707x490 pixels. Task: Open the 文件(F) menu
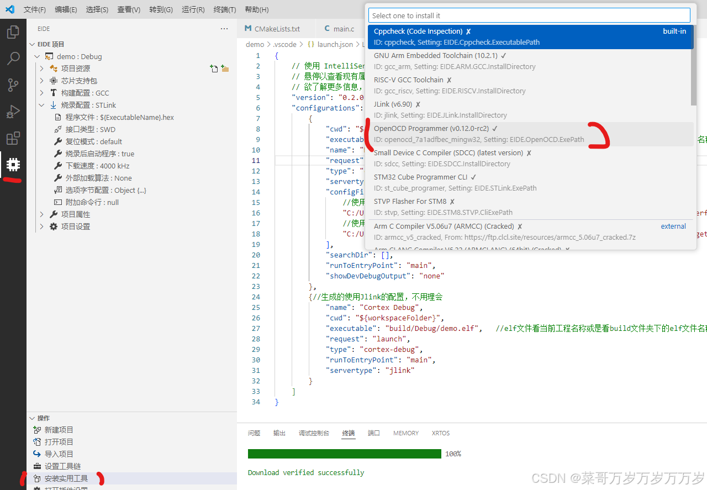[35, 9]
